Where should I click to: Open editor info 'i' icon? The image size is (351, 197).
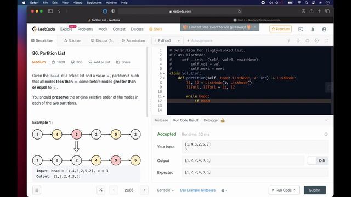(x=288, y=40)
